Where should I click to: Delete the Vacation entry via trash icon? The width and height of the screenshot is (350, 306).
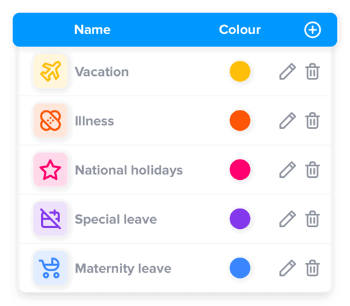pyautogui.click(x=312, y=71)
